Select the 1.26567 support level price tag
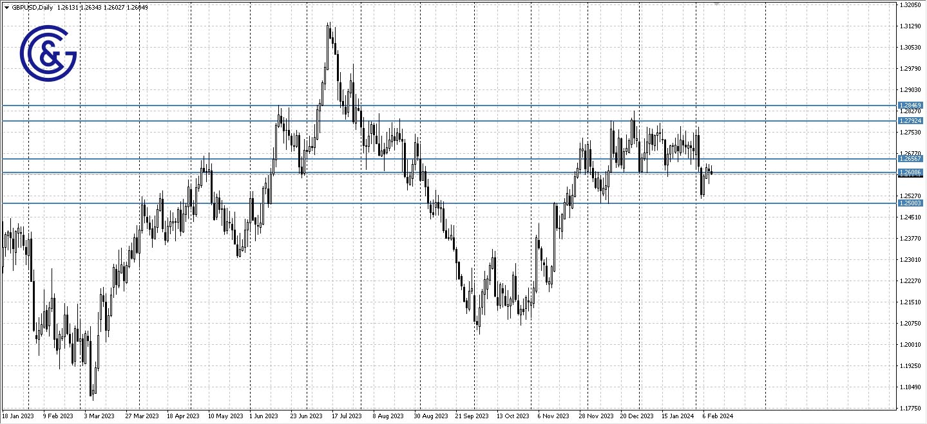This screenshot has height=424, width=927. (x=910, y=159)
